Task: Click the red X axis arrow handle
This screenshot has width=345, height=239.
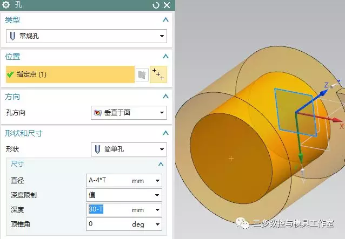Action: (337, 120)
